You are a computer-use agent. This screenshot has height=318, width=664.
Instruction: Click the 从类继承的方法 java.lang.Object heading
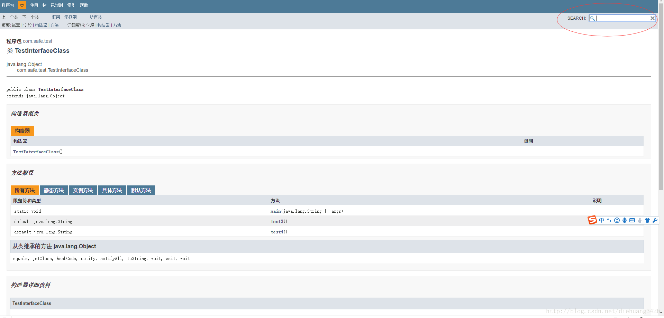pos(54,246)
